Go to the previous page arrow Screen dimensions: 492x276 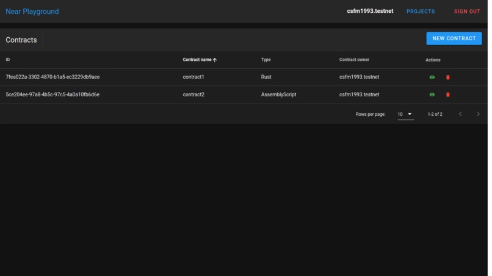click(x=460, y=114)
